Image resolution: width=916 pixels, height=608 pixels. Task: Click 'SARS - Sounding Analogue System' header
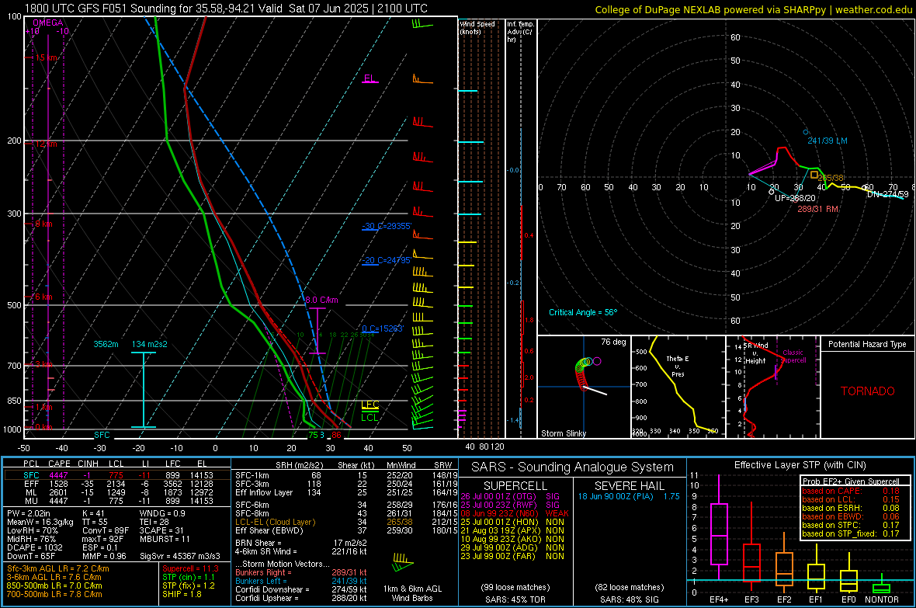pyautogui.click(x=573, y=467)
